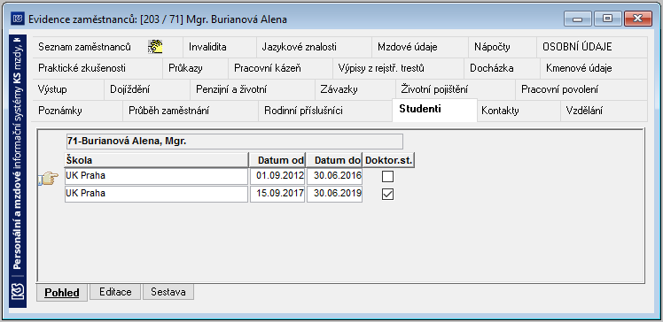Select the 30.06.2019 date field

(x=334, y=194)
